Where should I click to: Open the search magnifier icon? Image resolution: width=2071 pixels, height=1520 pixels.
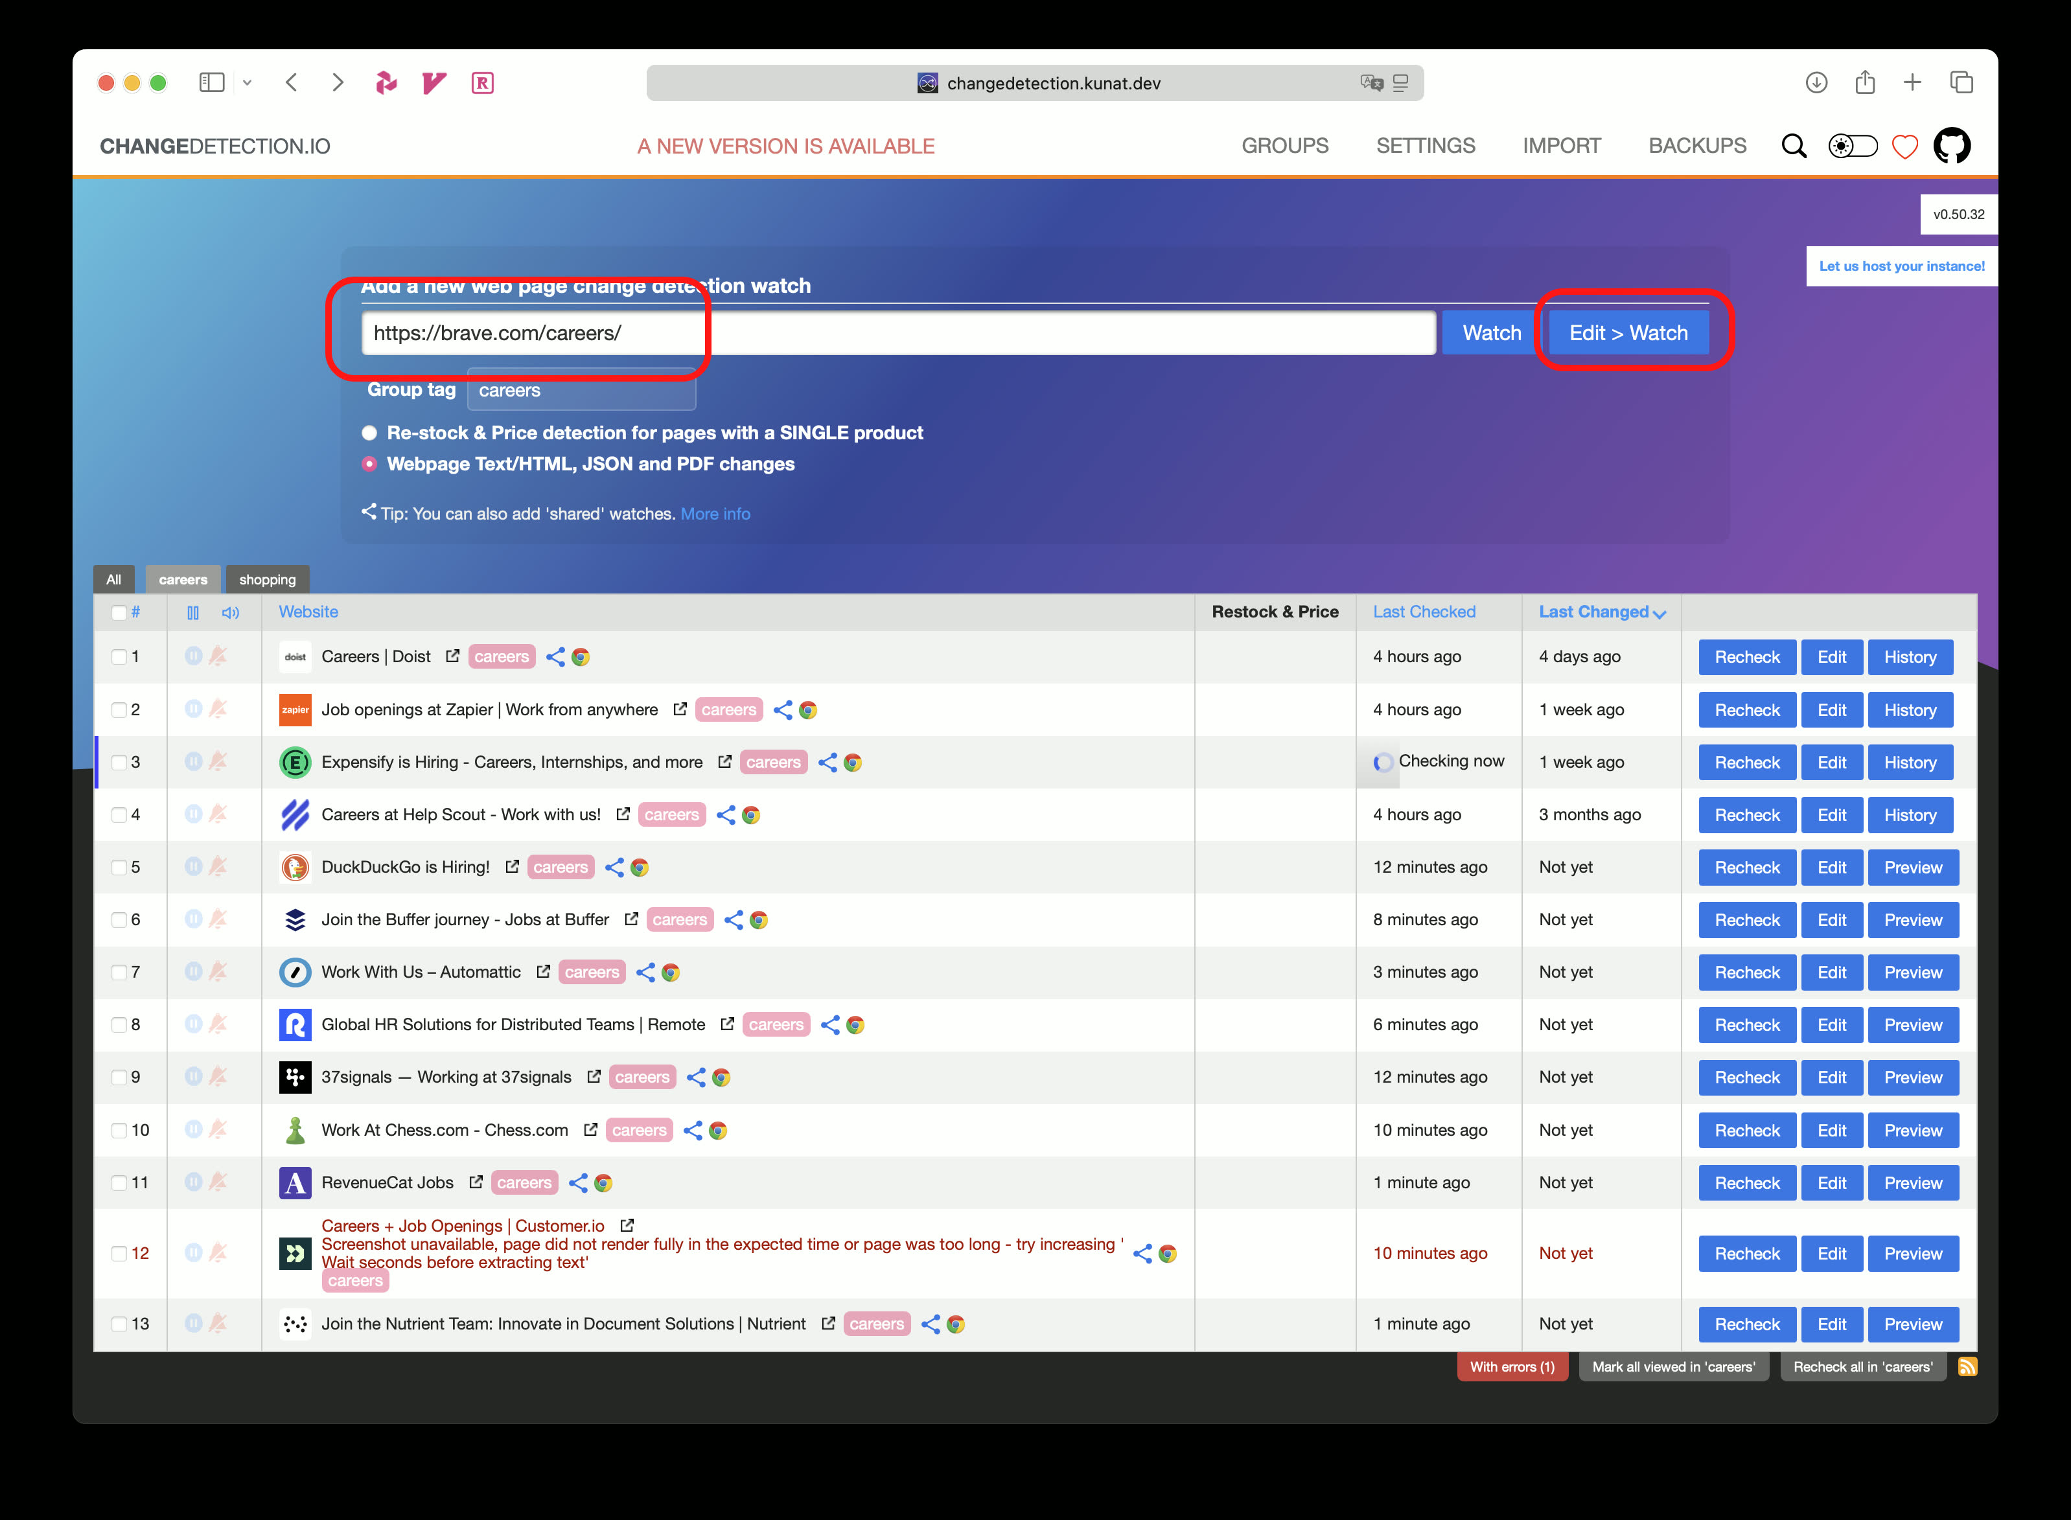tap(1793, 146)
